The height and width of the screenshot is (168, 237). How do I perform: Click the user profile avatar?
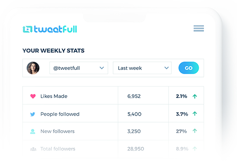(x=33, y=68)
